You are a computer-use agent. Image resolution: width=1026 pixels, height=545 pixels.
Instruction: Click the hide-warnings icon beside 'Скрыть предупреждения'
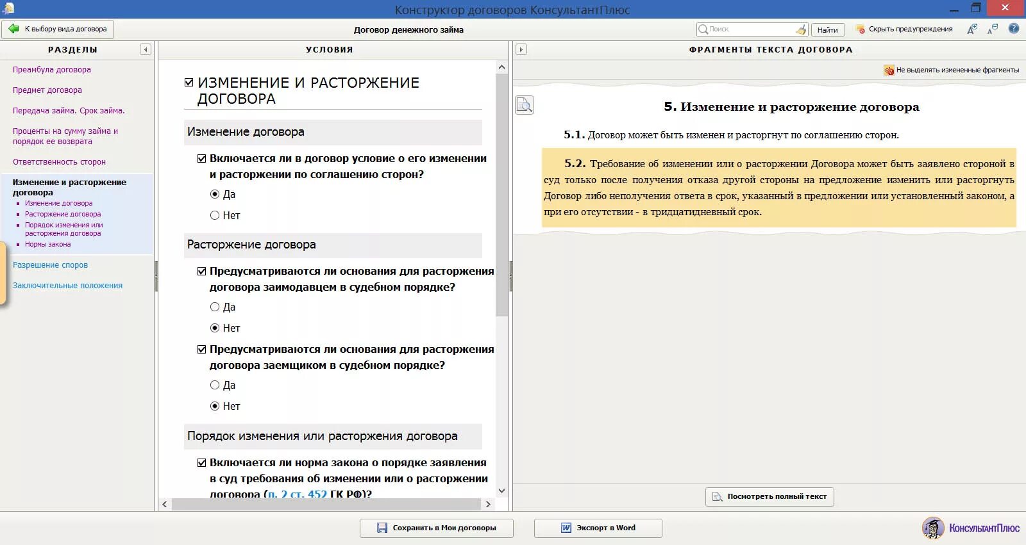[x=861, y=29]
